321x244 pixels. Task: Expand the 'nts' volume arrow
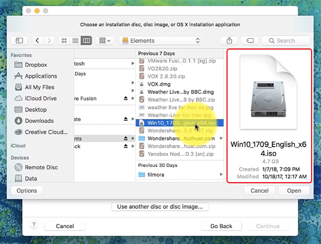pyautogui.click(x=133, y=138)
